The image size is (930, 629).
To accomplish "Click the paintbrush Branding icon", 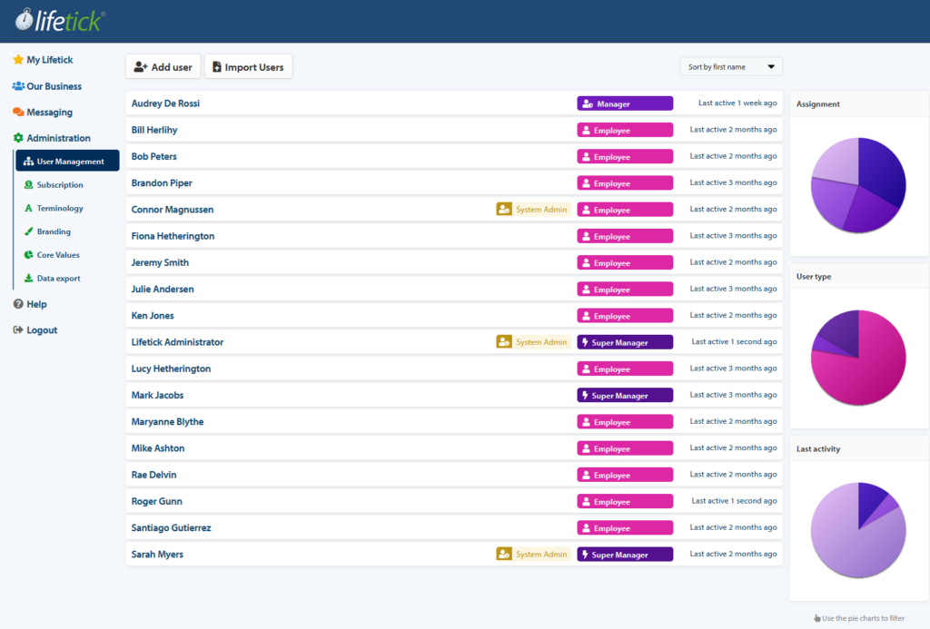I will 28,231.
